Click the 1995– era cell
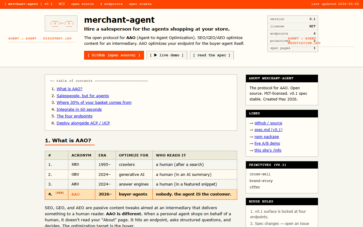 (x=105, y=165)
